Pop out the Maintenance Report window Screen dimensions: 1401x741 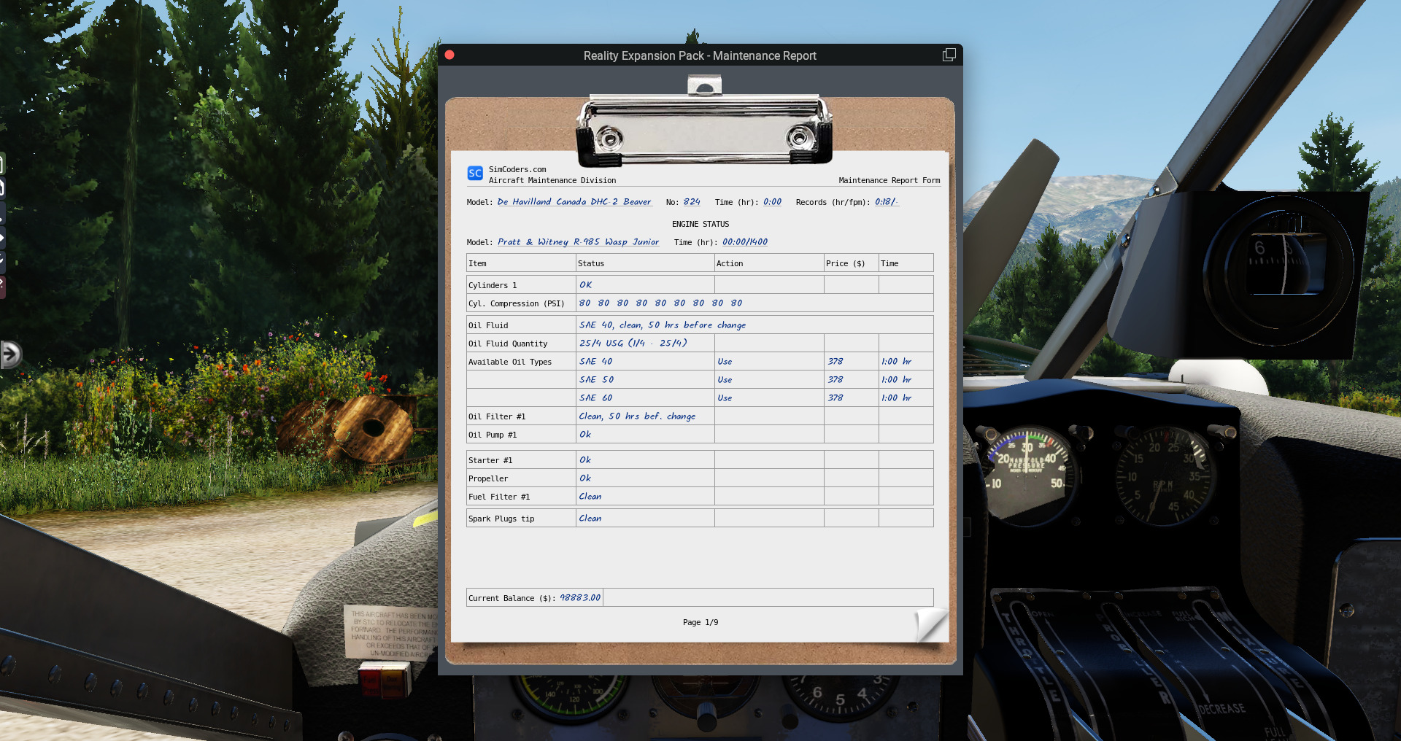click(x=949, y=55)
